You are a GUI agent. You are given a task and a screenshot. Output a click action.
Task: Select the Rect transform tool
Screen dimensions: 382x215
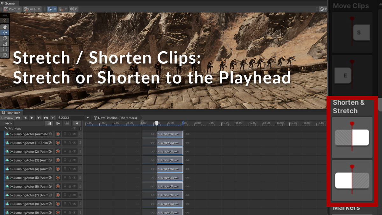pos(4,49)
